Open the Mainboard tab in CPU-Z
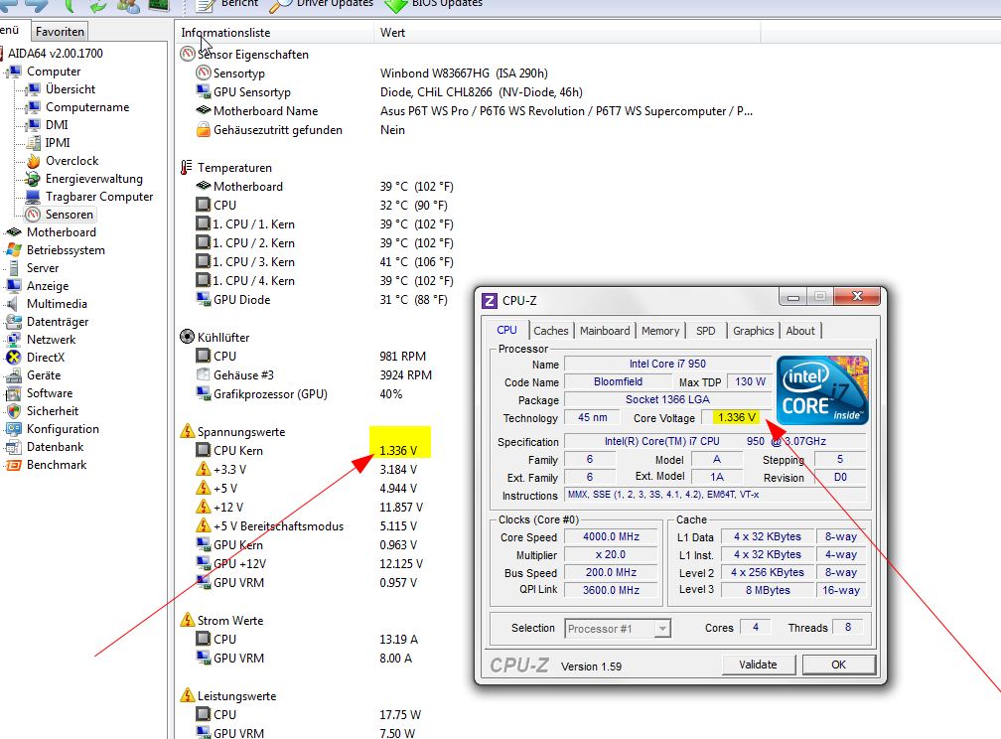The width and height of the screenshot is (1001, 739). point(605,331)
